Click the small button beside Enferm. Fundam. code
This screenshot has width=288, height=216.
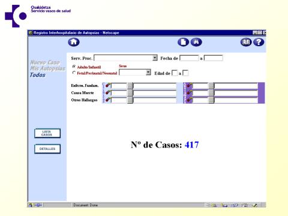[x=130, y=86]
